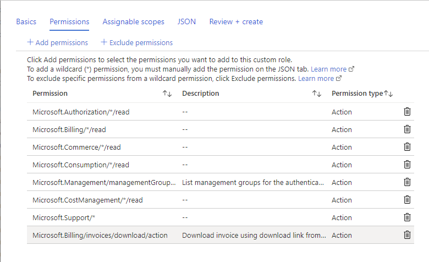
Task: Click Exclude permissions button
Action: click(x=136, y=42)
